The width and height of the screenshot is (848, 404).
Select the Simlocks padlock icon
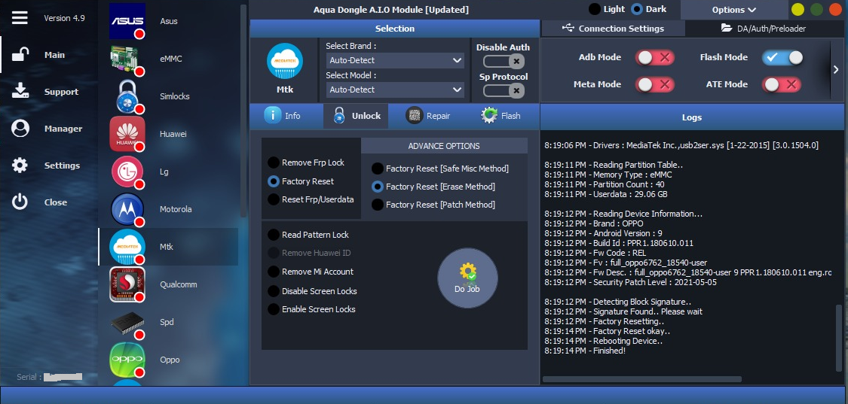127,96
